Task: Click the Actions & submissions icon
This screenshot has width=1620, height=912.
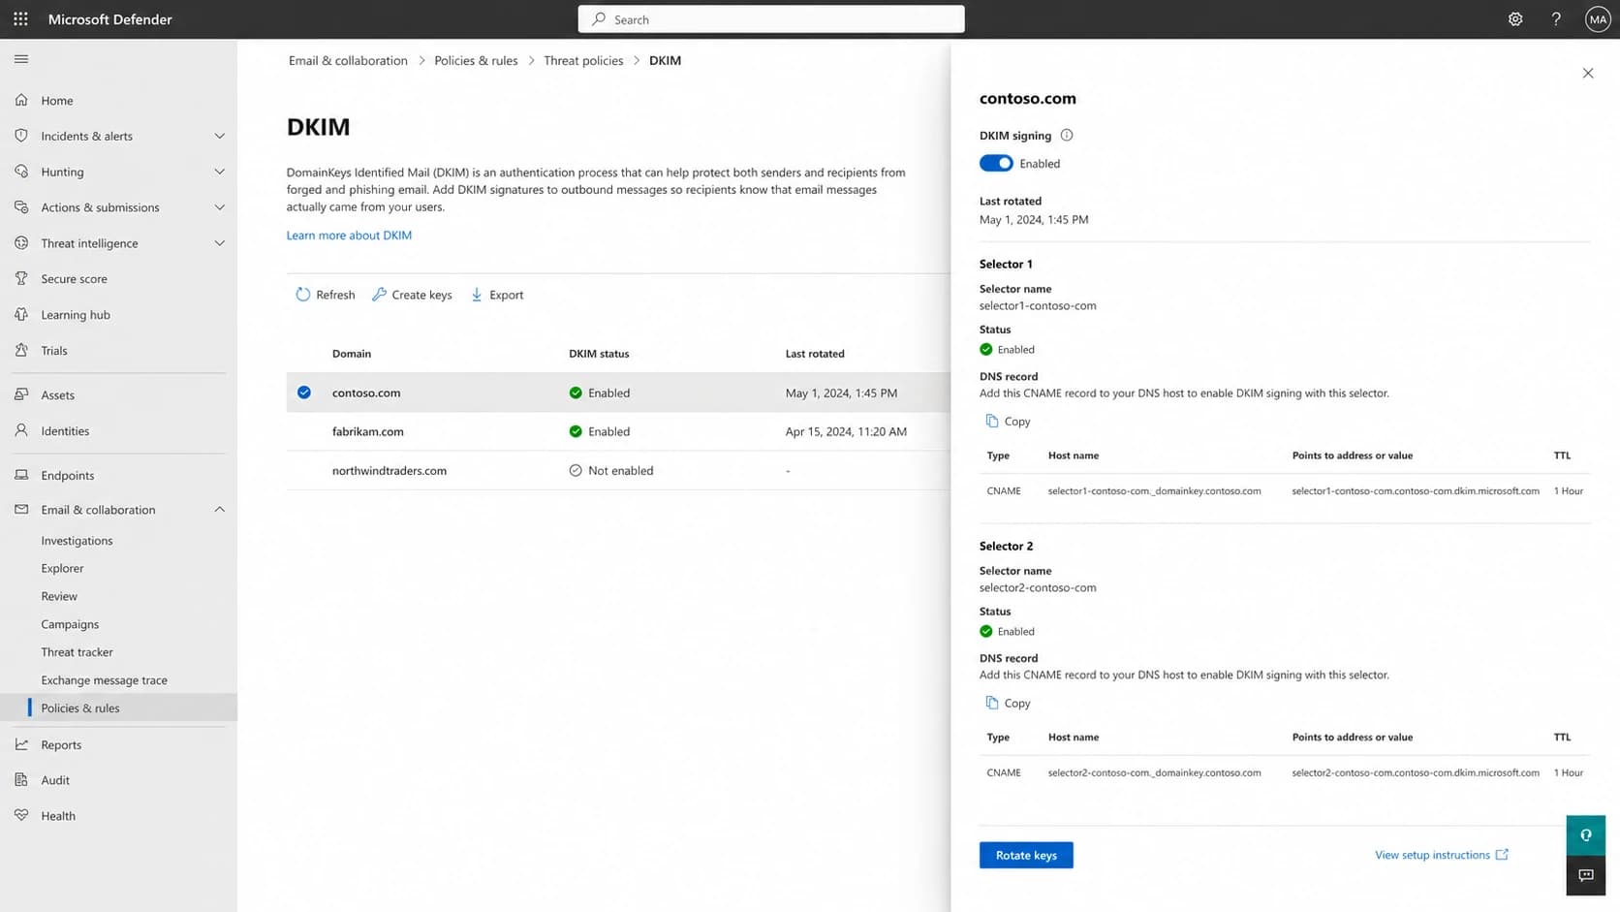Action: (21, 207)
